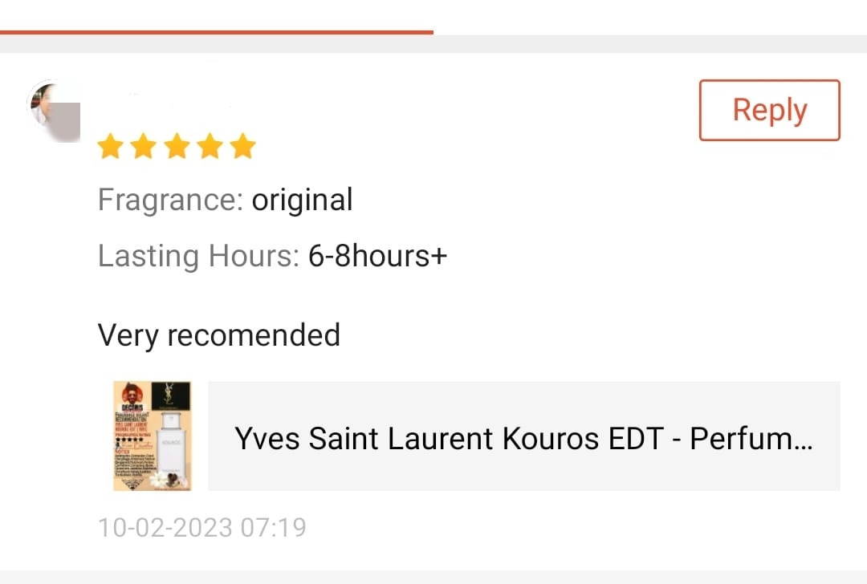Click the second rating star
The height and width of the screenshot is (584, 867).
click(143, 147)
